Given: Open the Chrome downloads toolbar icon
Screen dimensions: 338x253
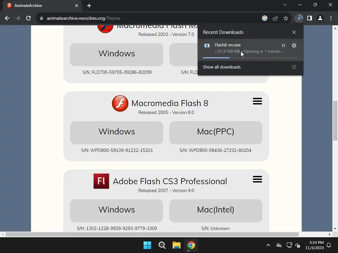Looking at the screenshot, I should 299,18.
